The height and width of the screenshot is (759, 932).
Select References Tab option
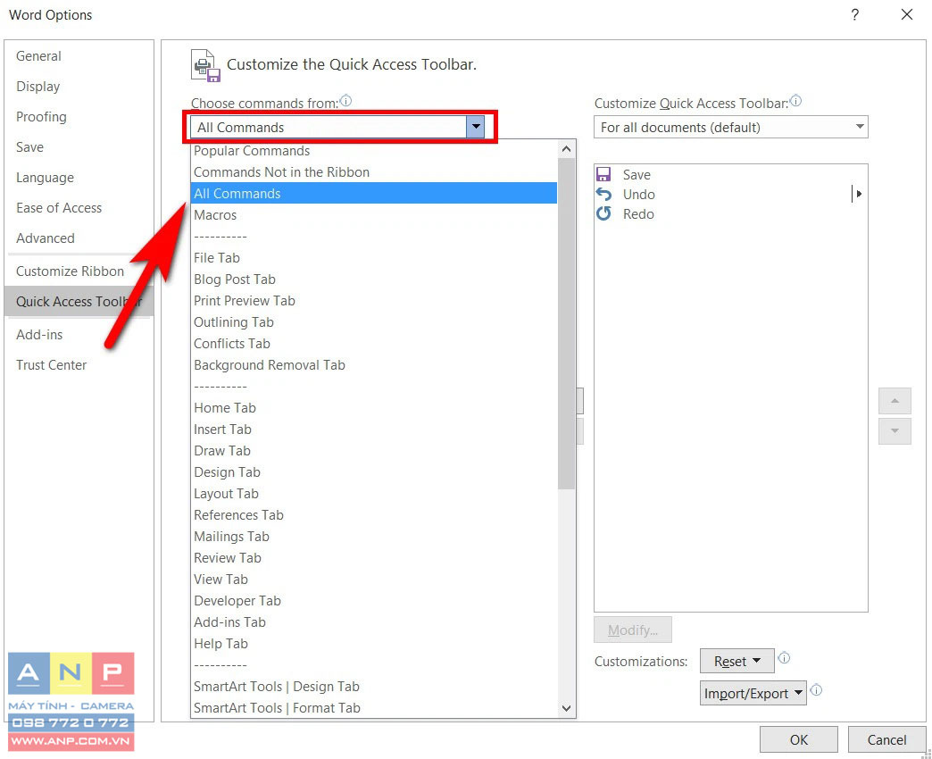coord(374,514)
